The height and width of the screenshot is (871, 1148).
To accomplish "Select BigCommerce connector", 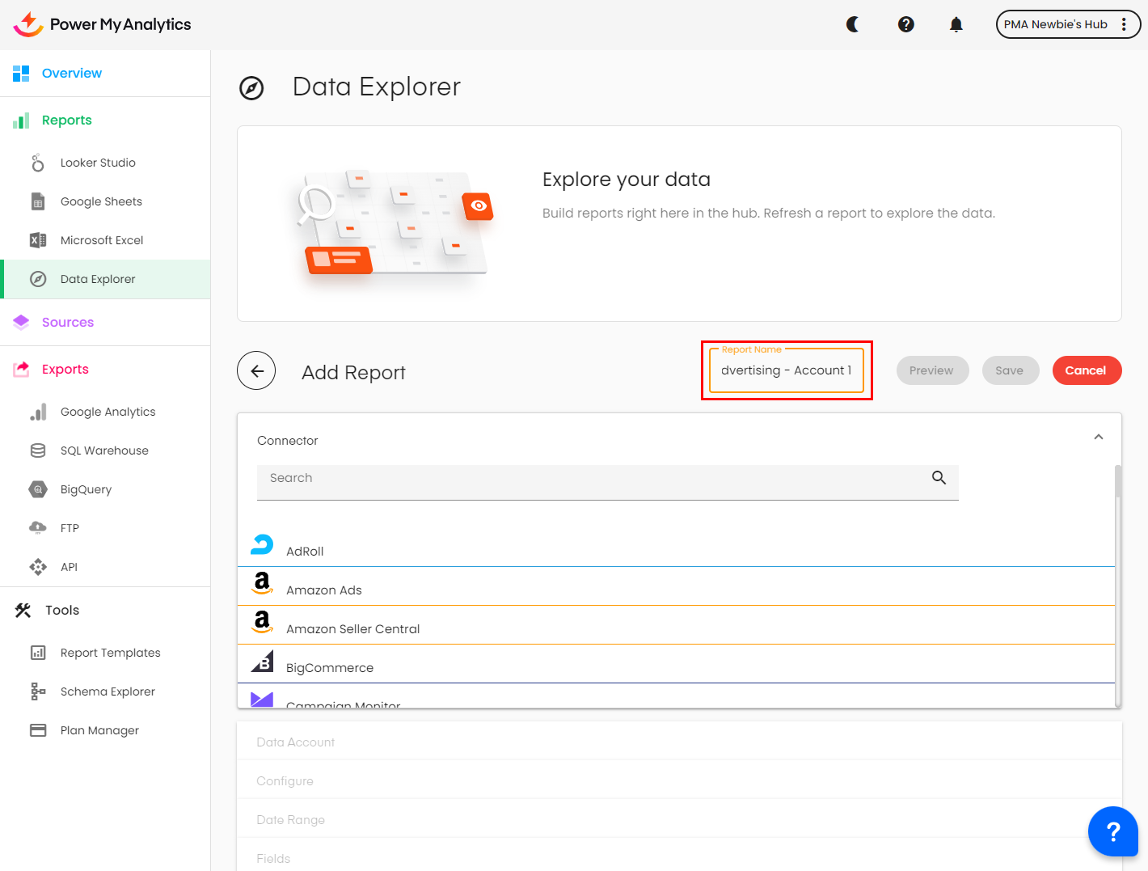I will point(330,667).
